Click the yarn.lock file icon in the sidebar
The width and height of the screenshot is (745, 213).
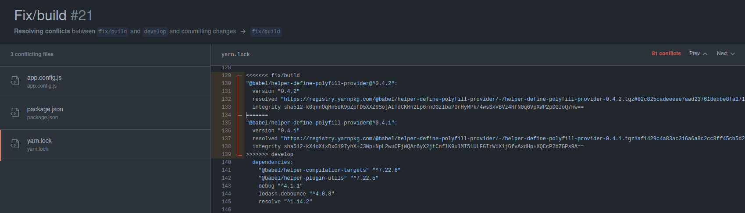click(x=15, y=144)
